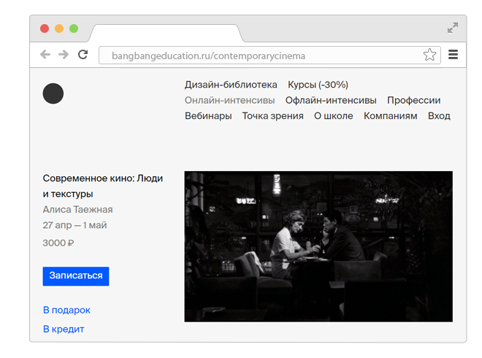Open the Вебинары nav link

(208, 116)
